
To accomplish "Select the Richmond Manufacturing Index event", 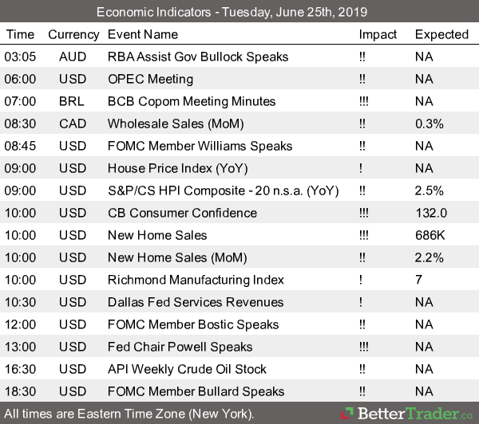I will tap(196, 280).
